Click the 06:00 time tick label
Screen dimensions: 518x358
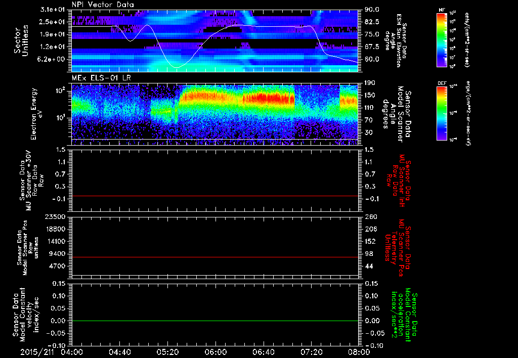click(215, 351)
